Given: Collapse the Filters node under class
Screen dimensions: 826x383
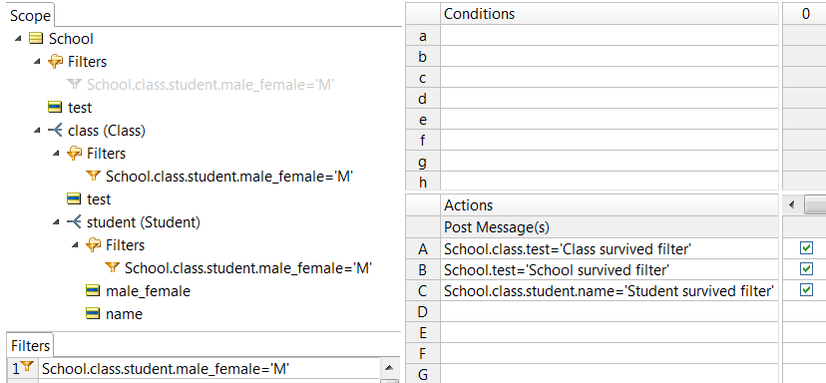Looking at the screenshot, I should pos(57,154).
